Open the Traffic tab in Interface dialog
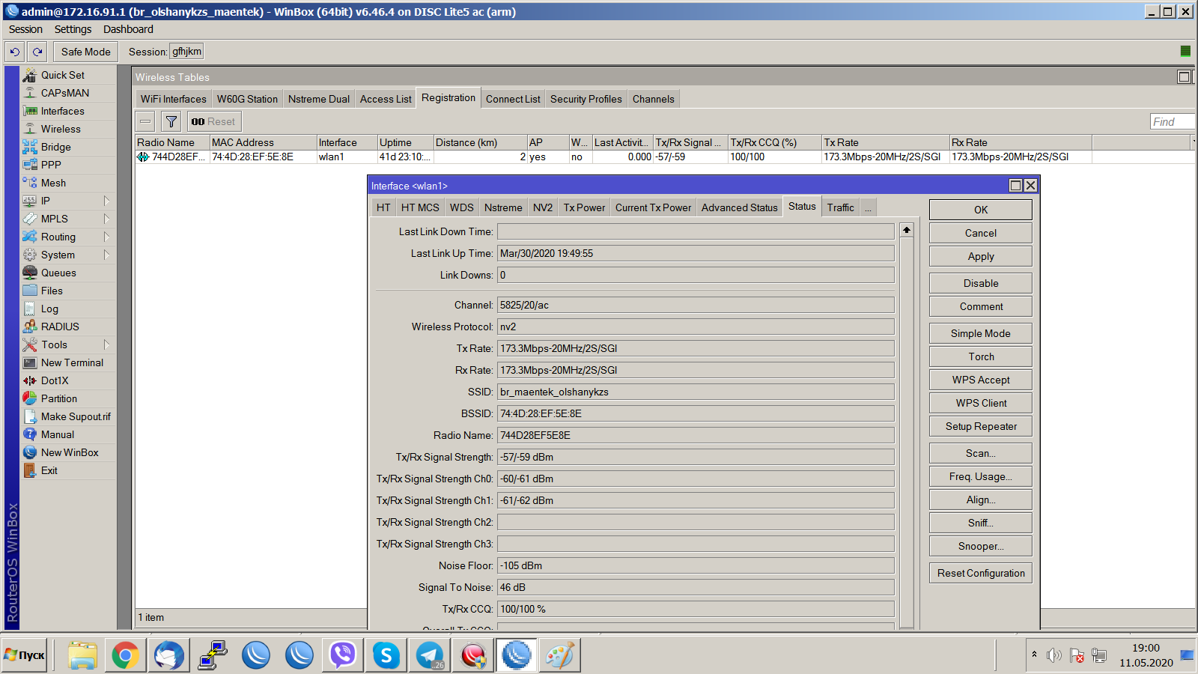The width and height of the screenshot is (1198, 674). click(x=840, y=207)
